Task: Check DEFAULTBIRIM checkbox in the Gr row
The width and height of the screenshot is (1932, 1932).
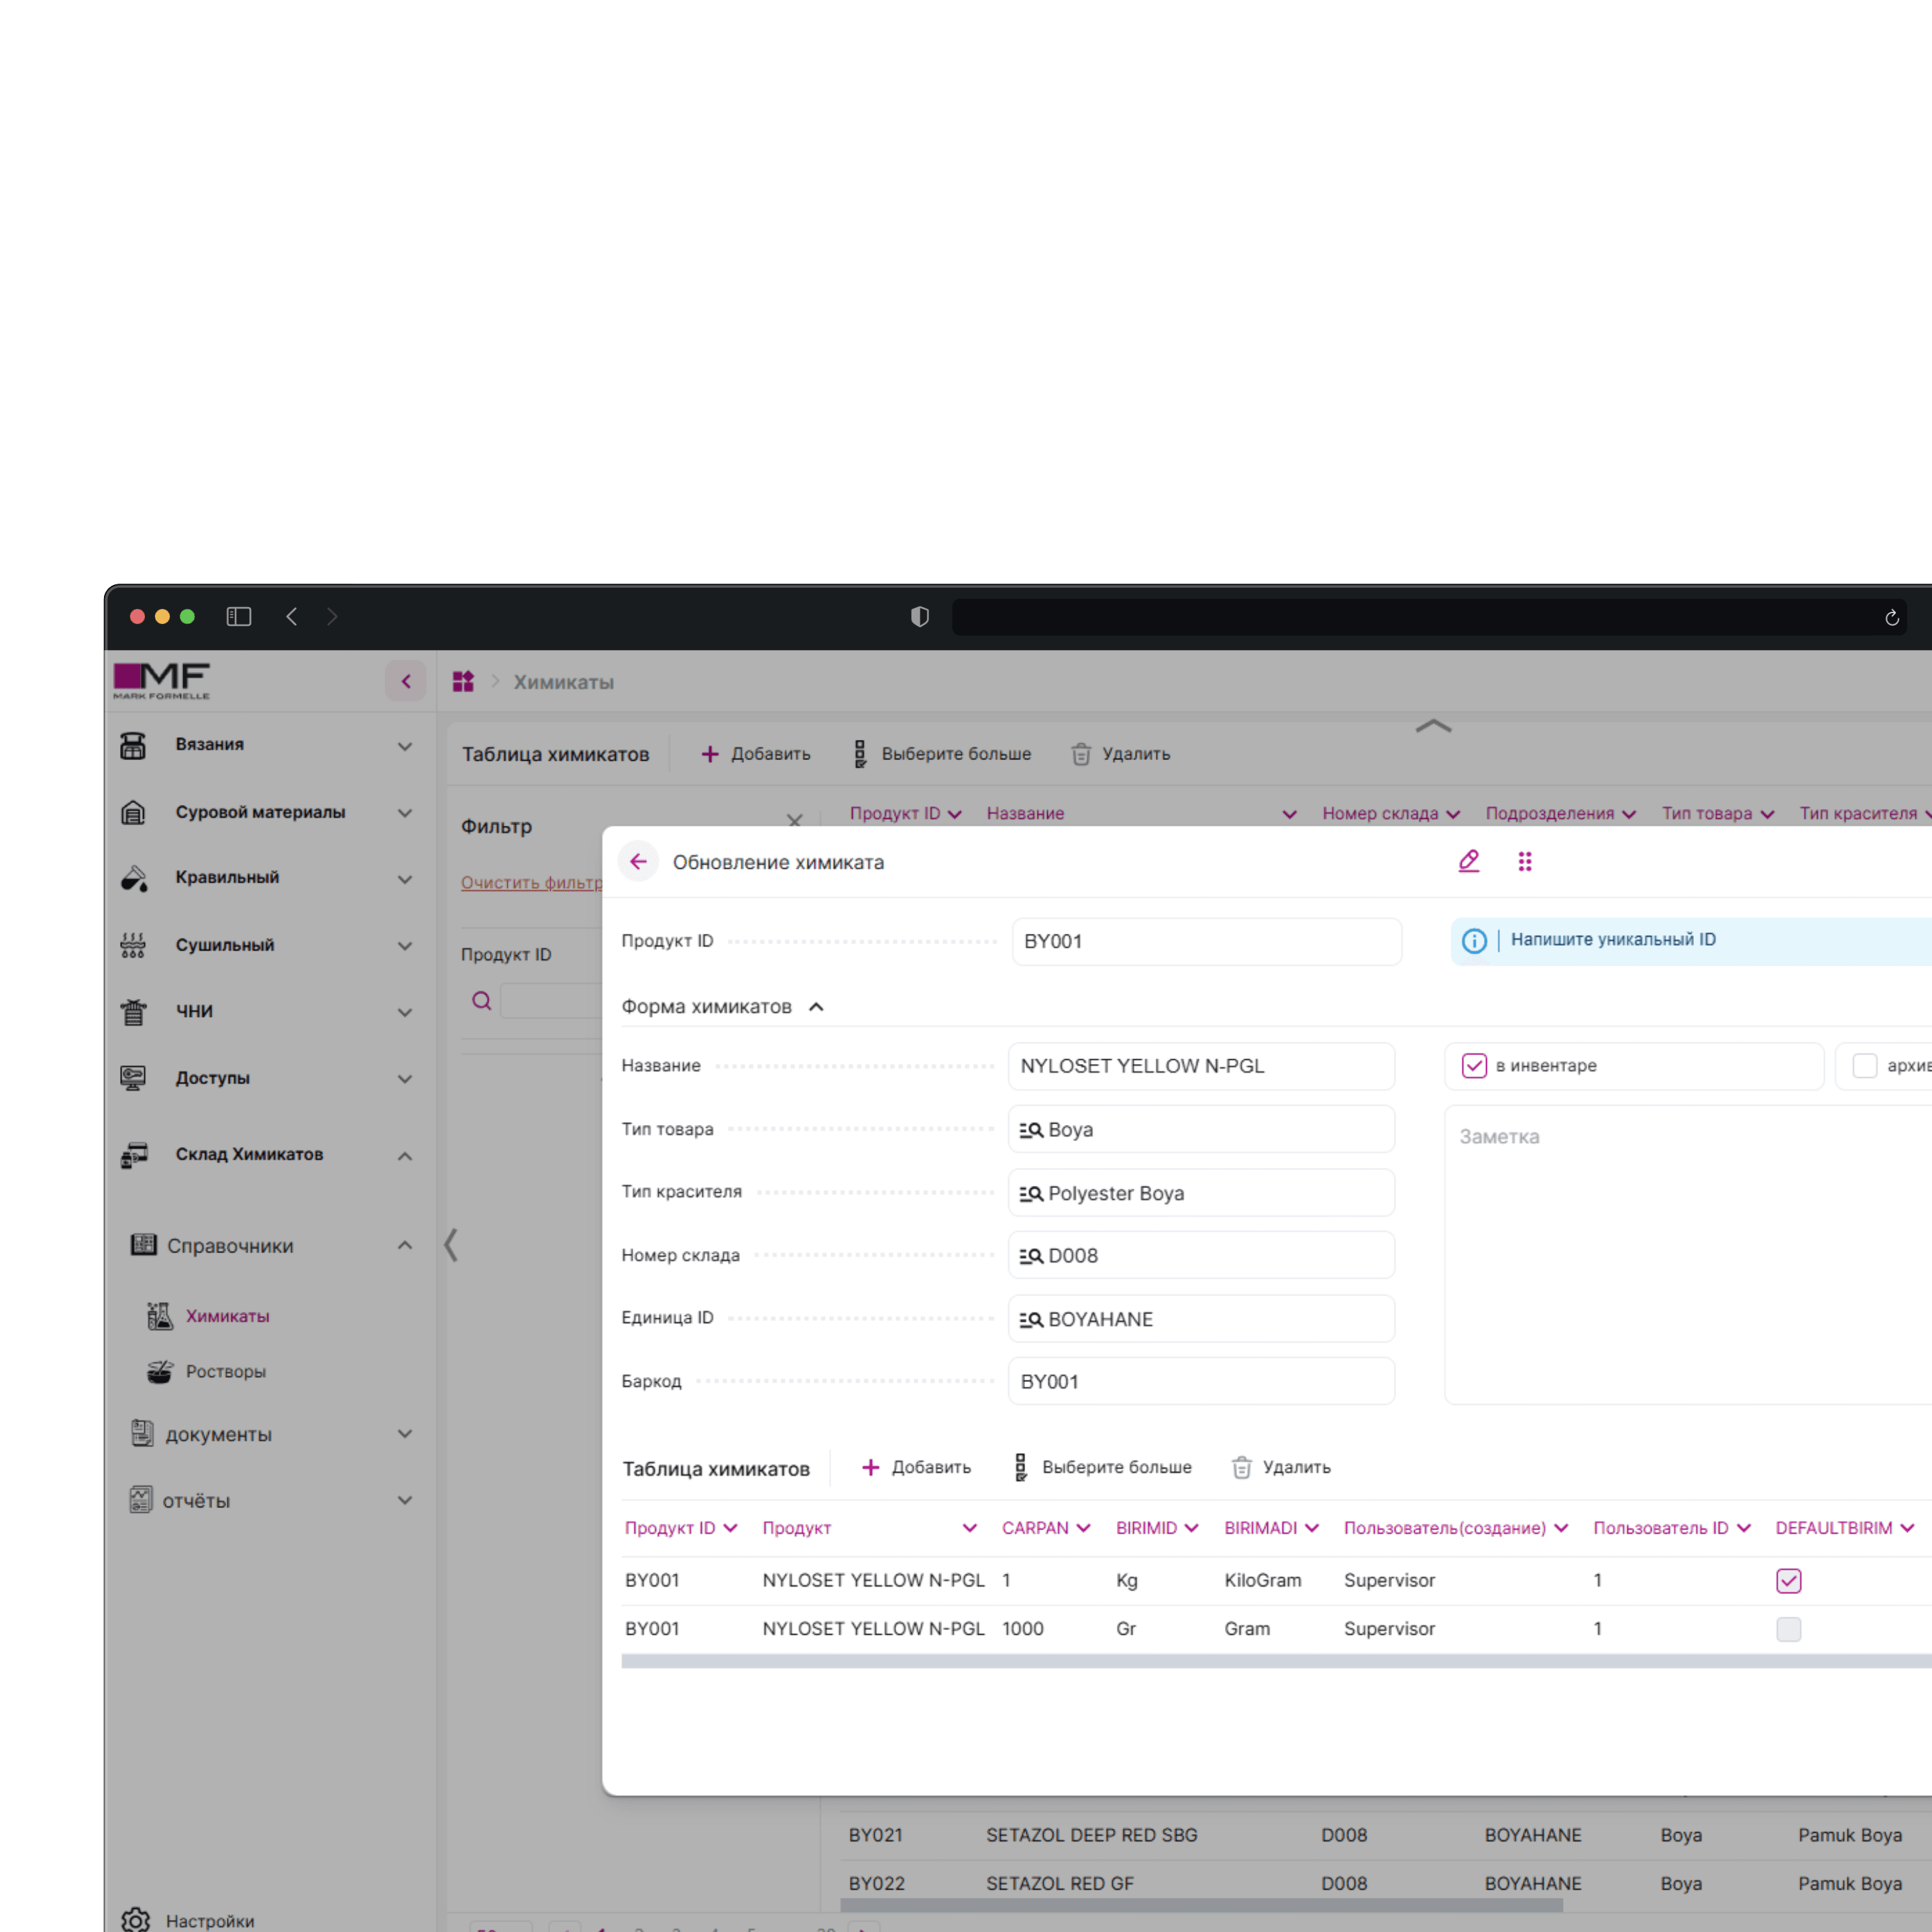Action: 1789,1629
